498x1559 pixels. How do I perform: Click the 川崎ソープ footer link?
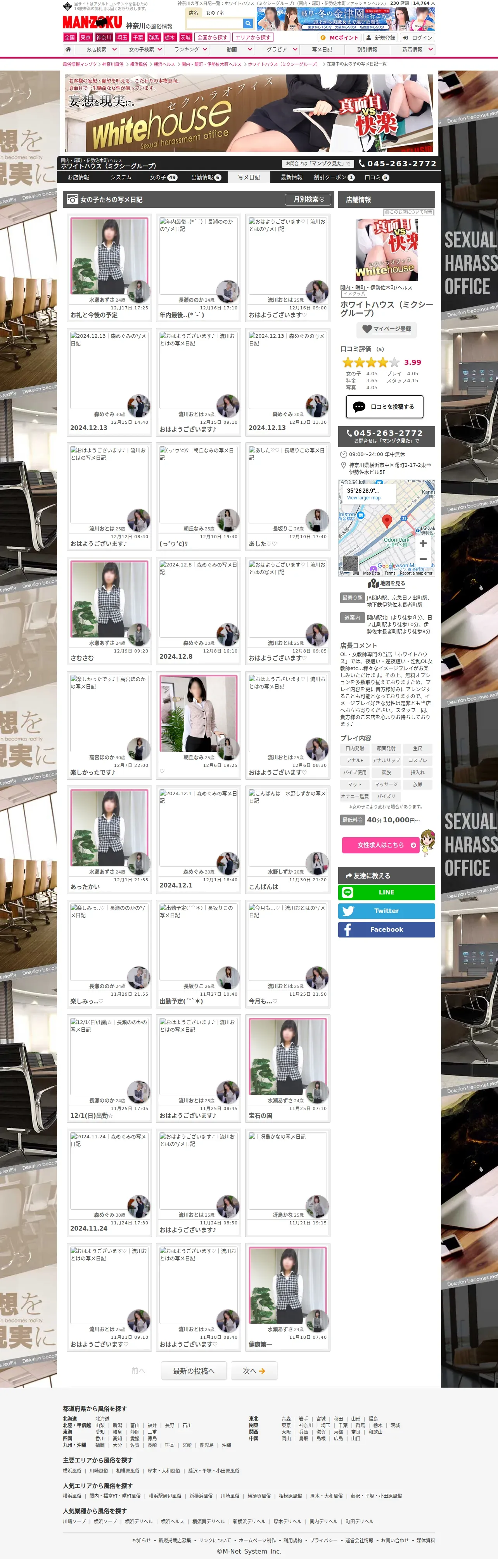(x=74, y=1521)
